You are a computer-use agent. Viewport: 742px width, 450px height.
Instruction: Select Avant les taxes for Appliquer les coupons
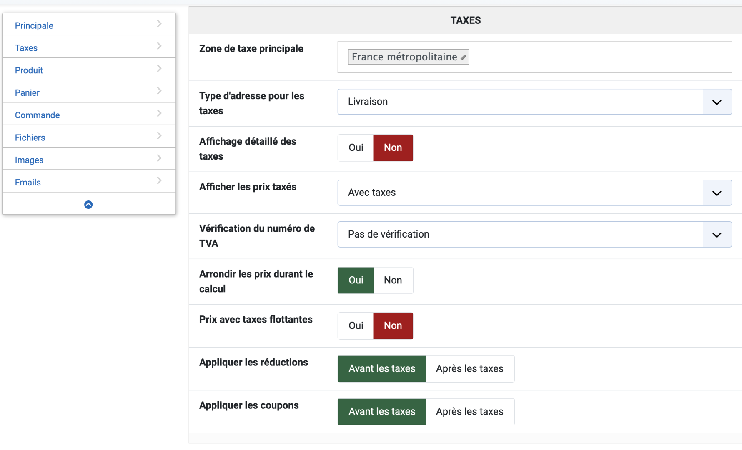click(x=382, y=412)
